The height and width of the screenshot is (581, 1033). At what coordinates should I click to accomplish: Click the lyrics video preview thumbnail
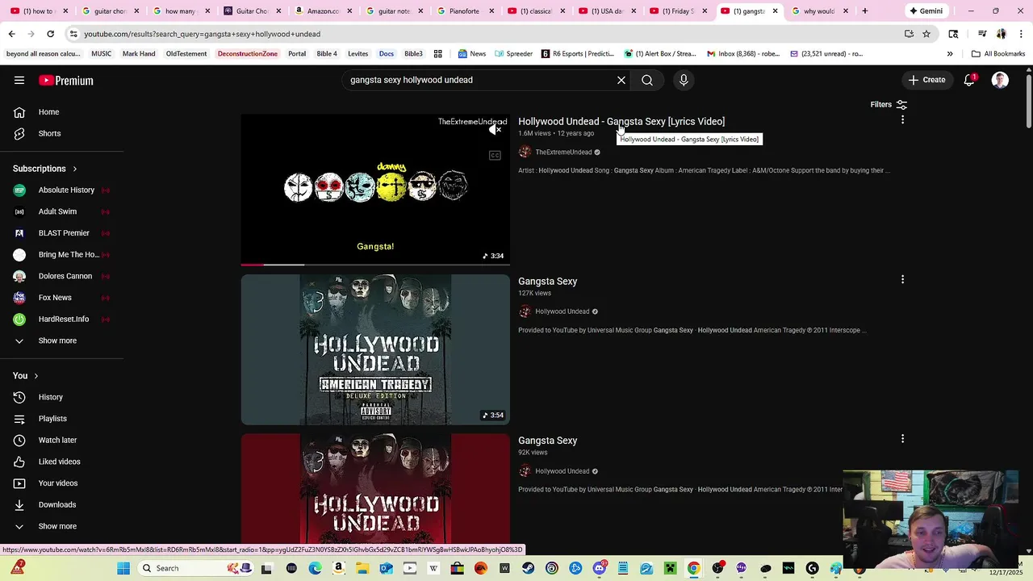[375, 190]
